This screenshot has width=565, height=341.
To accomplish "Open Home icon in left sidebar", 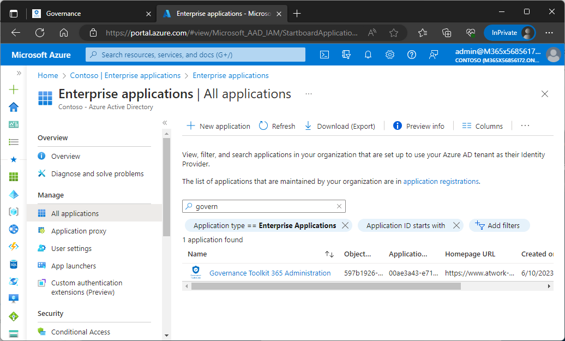I will (14, 107).
